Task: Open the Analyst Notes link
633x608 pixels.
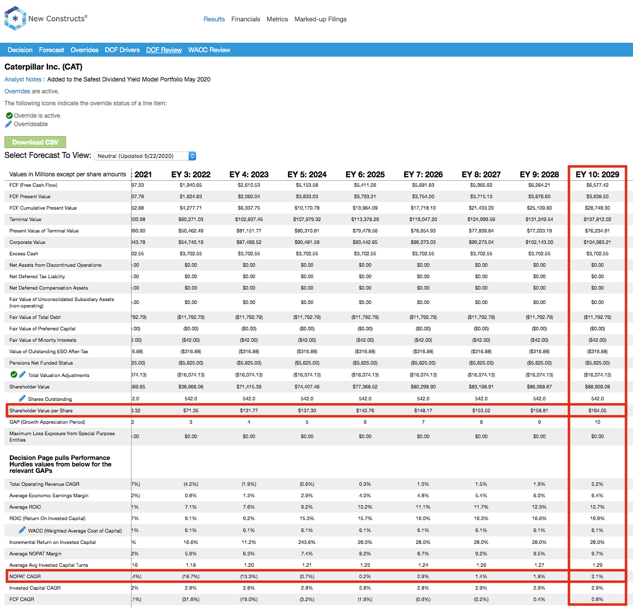Action: (23, 79)
